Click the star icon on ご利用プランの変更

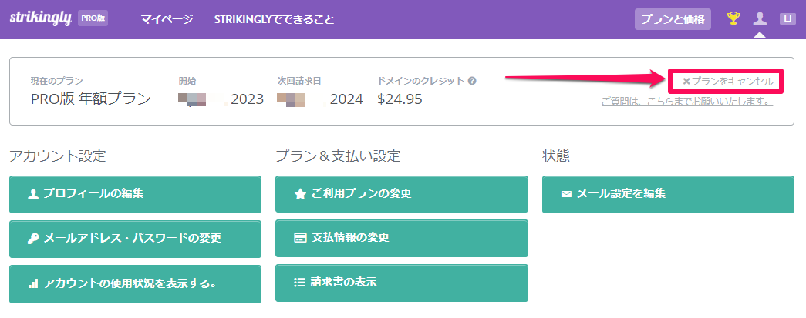pyautogui.click(x=300, y=194)
